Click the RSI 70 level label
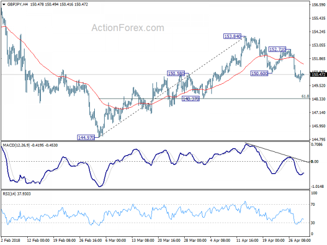 313,205
